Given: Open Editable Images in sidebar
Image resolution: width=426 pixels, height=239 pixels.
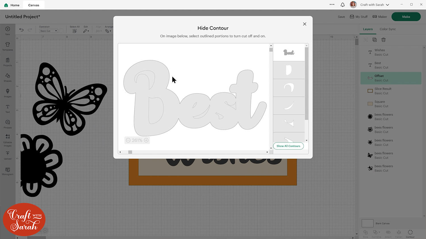Looking at the screenshot, I should [8, 140].
